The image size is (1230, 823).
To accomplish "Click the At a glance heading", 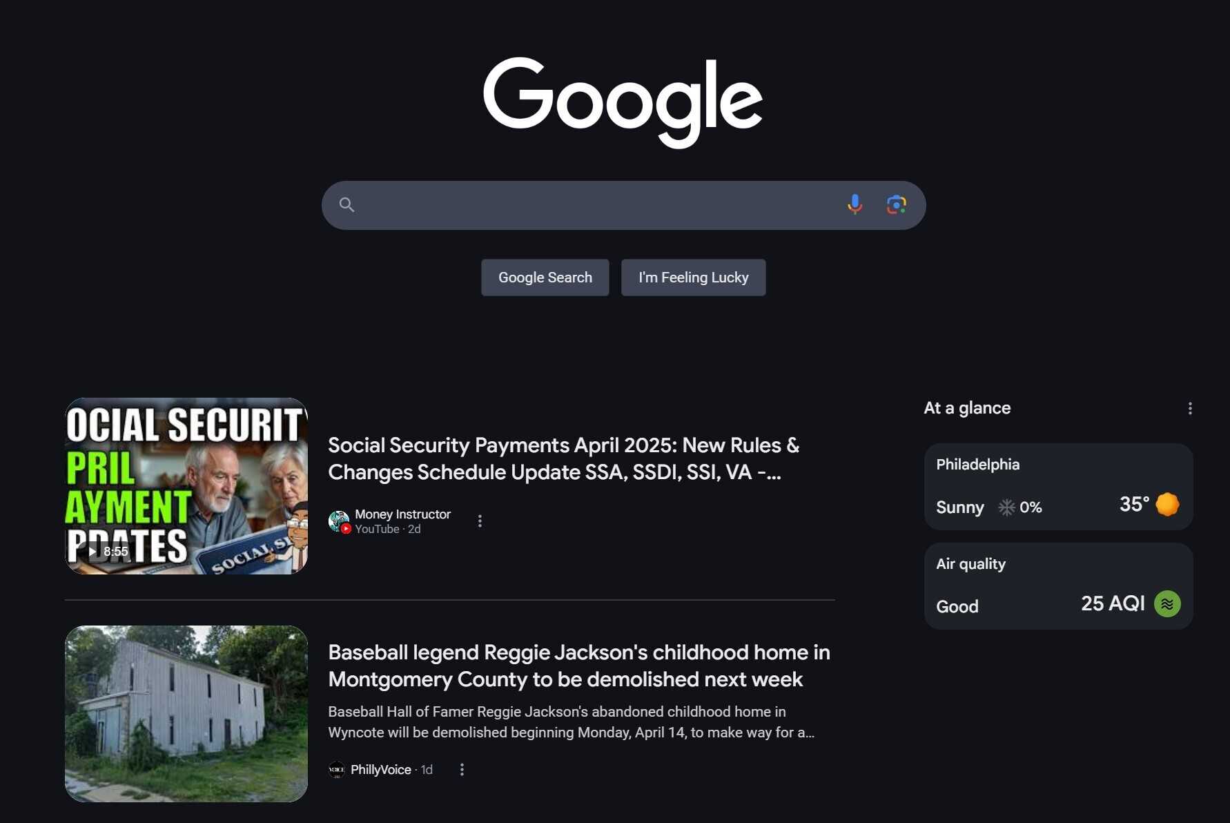I will tap(967, 408).
